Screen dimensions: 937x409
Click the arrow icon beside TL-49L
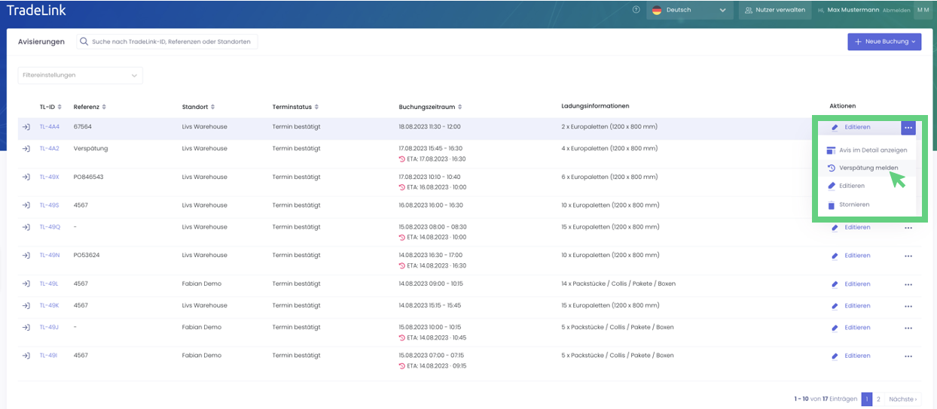[x=26, y=284]
